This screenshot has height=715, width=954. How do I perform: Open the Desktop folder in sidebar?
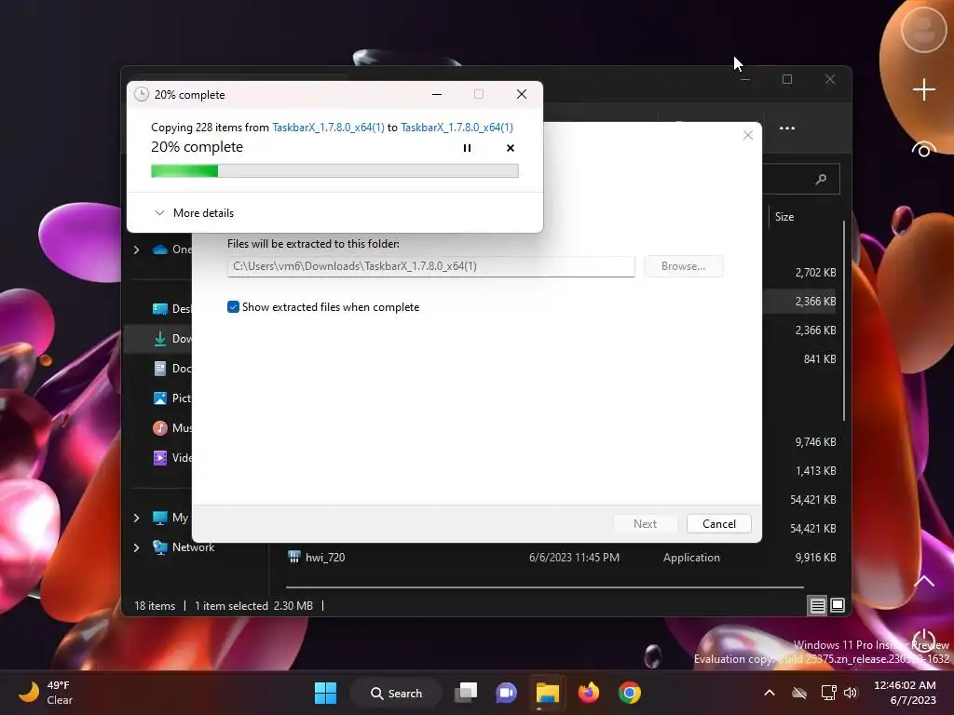point(172,309)
